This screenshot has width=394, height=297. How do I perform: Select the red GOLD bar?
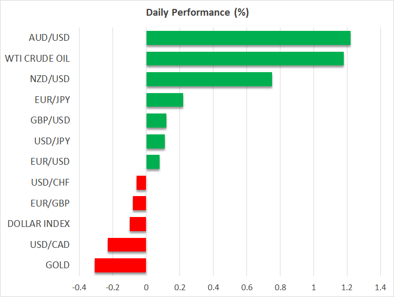(x=120, y=265)
